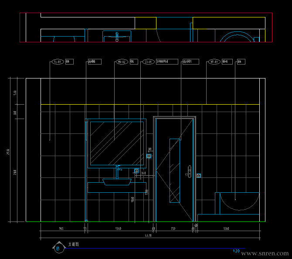Select the faucet symbol in plan view
The height and width of the screenshot is (259, 292).
117,37
